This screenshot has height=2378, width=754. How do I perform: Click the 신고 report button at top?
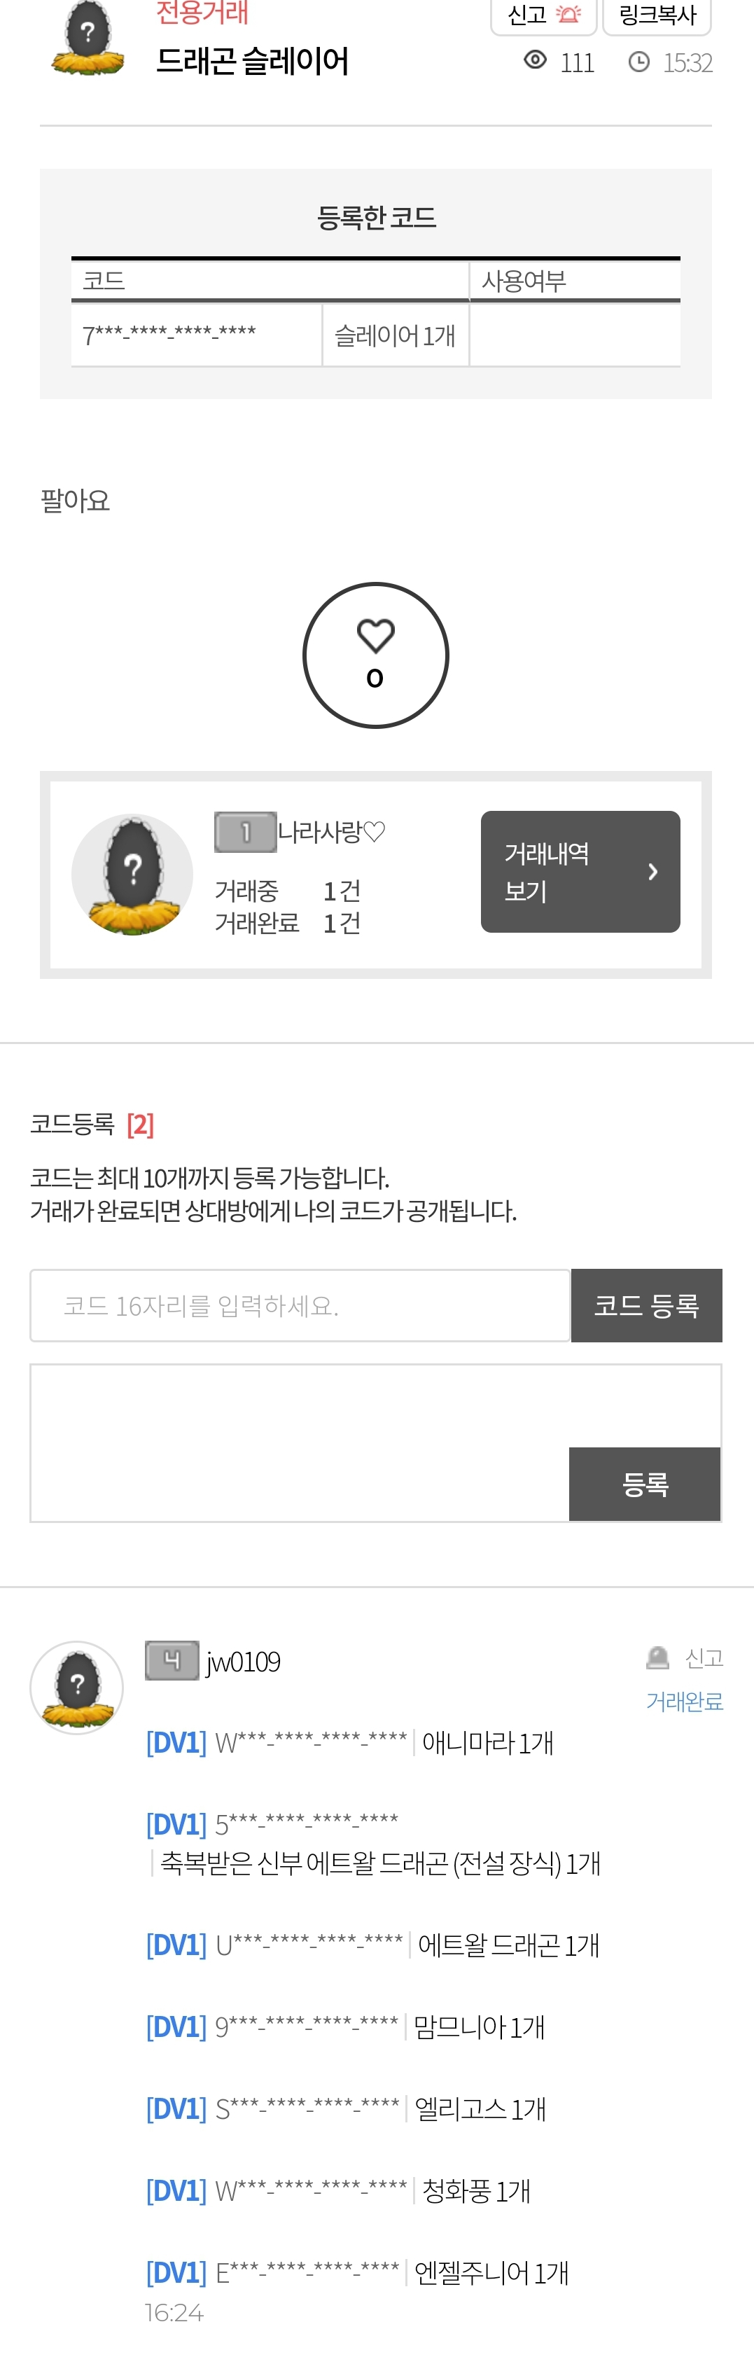point(543,15)
